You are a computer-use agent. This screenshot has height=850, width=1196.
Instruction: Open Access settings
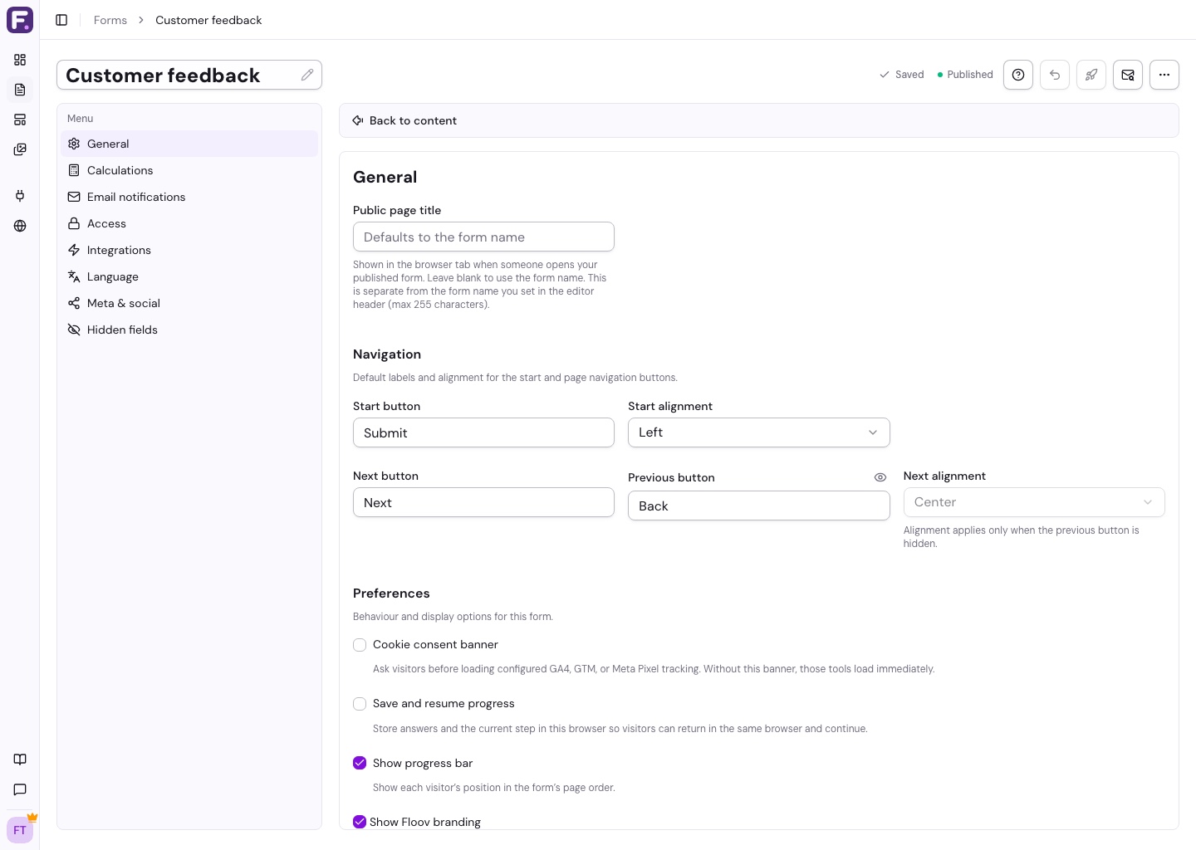tap(189, 223)
